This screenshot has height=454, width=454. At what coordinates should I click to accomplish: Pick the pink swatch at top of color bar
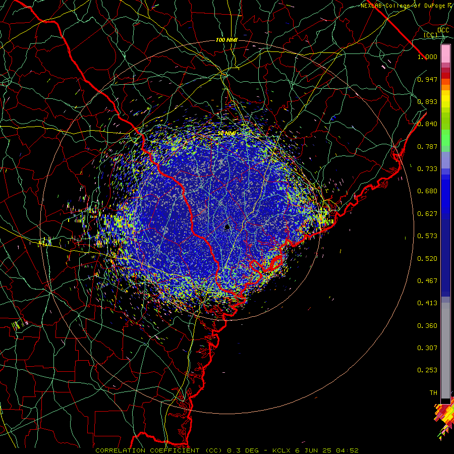[x=445, y=53]
